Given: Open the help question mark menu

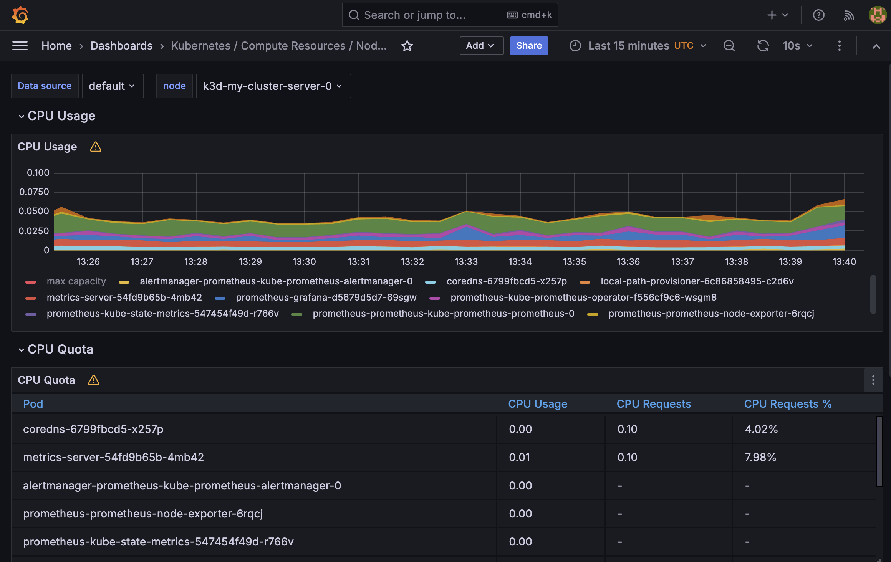Looking at the screenshot, I should coord(819,15).
